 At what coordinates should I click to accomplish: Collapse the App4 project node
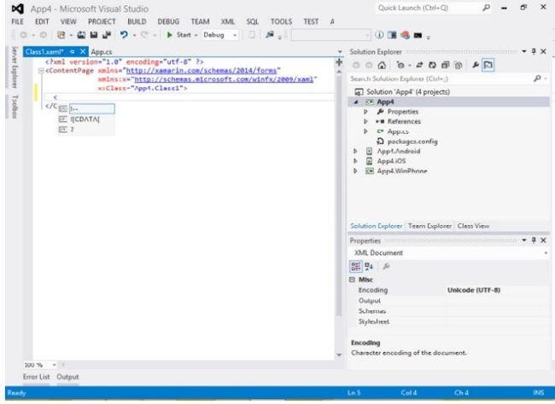pyautogui.click(x=356, y=102)
